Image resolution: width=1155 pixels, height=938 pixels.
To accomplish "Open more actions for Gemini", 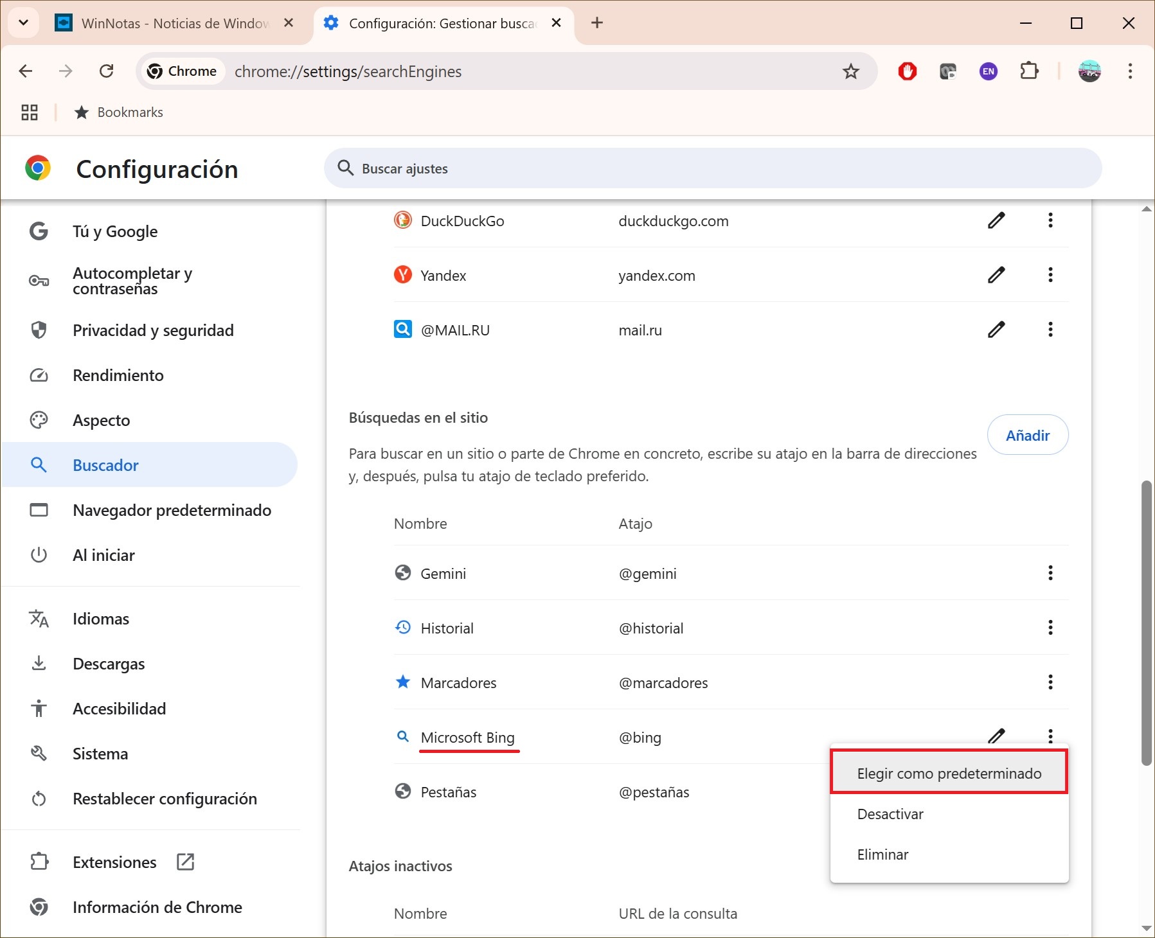I will [x=1050, y=572].
